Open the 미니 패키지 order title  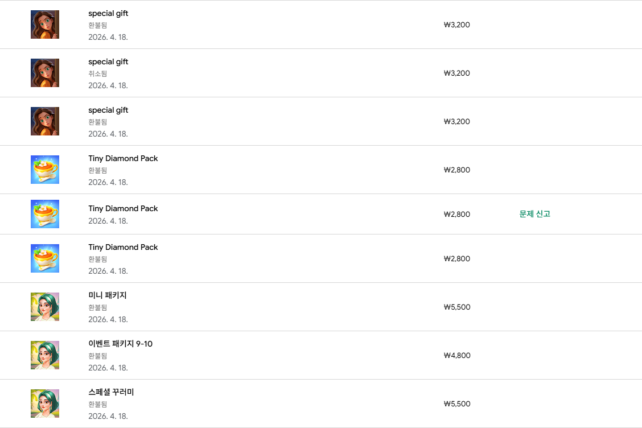108,295
